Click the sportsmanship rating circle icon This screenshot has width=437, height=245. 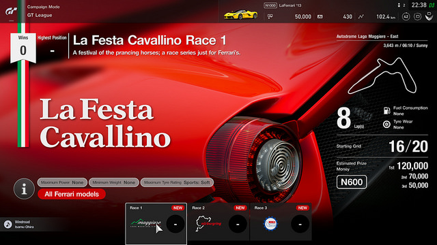tap(417, 16)
